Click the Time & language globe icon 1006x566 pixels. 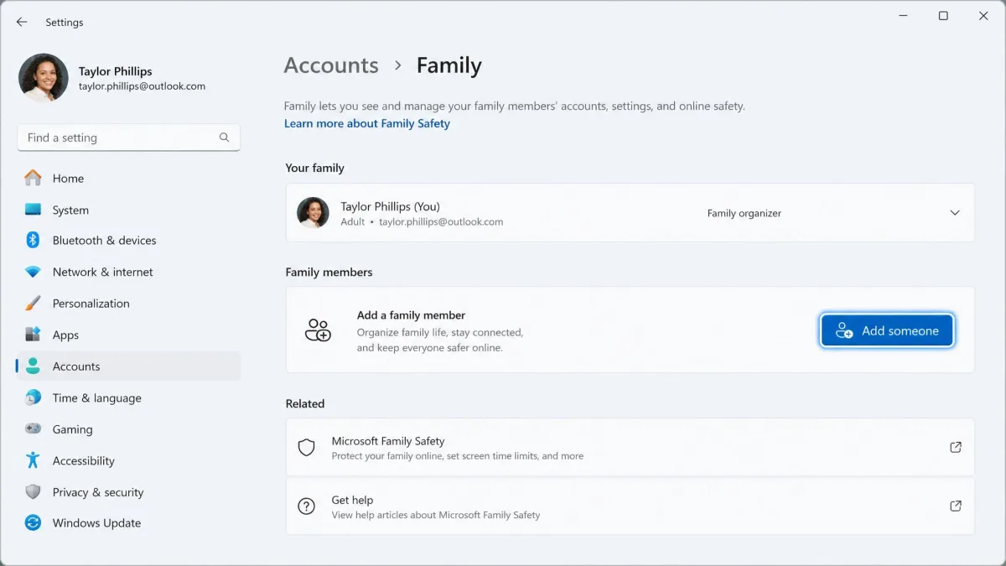coord(33,397)
